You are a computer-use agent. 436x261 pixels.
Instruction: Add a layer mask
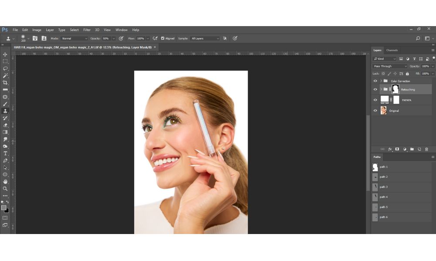[397, 149]
